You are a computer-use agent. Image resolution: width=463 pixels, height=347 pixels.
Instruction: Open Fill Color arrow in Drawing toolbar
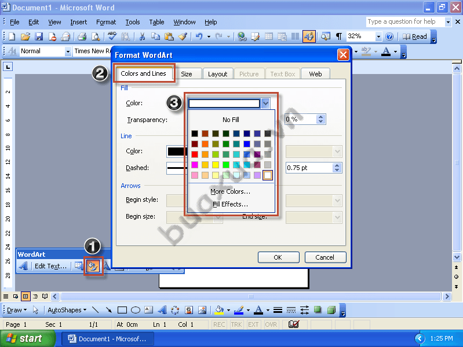coord(228,310)
